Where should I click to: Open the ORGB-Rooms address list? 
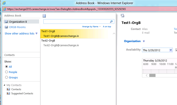(17, 27)
